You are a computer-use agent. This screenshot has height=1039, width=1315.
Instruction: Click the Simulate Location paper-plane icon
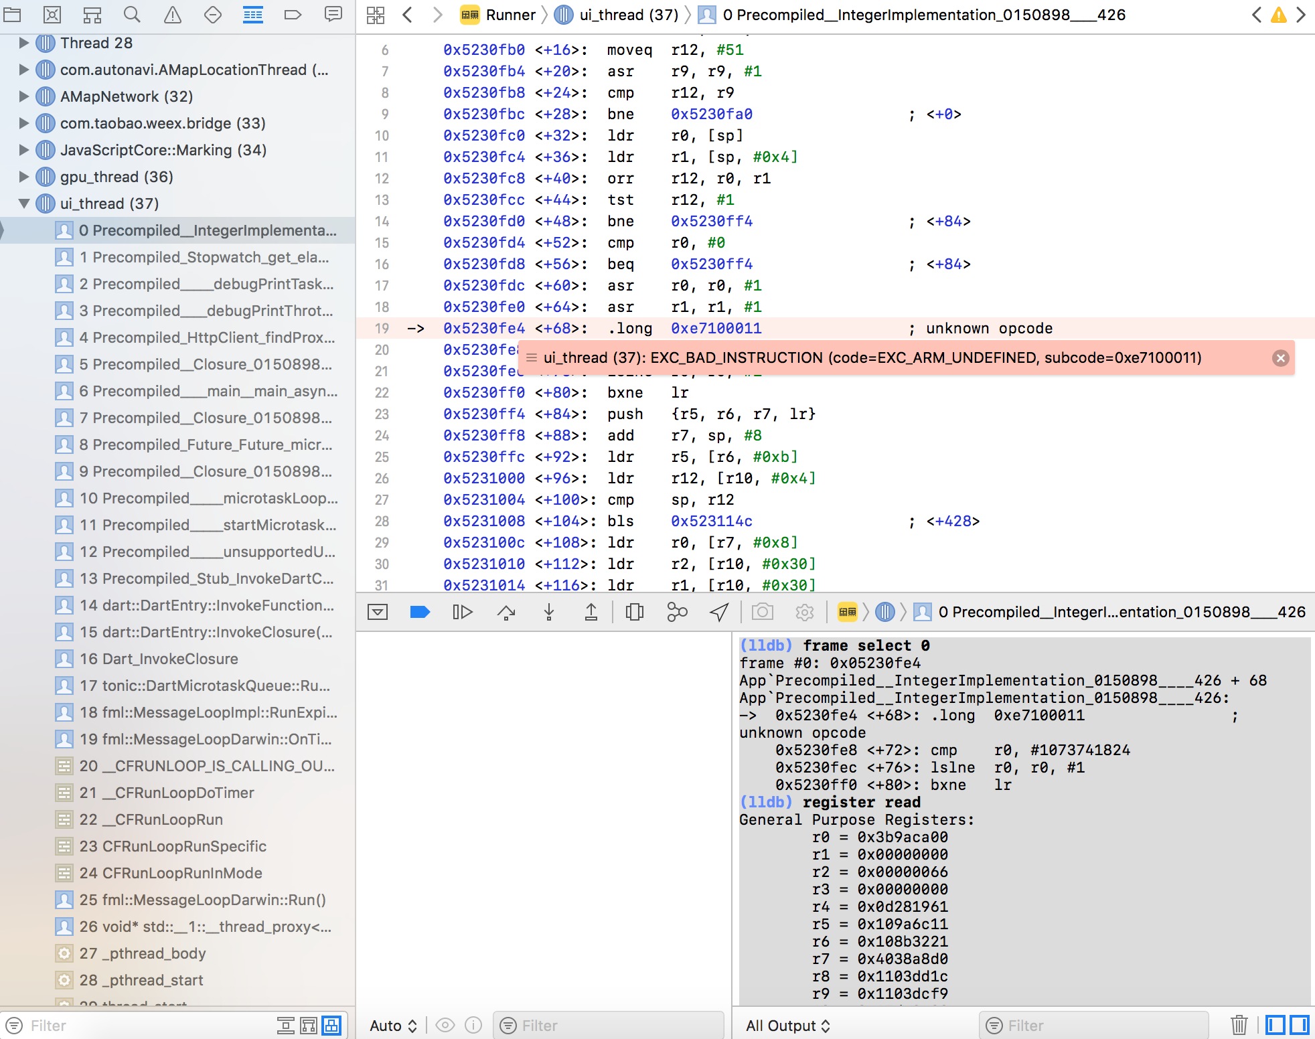[x=718, y=611]
